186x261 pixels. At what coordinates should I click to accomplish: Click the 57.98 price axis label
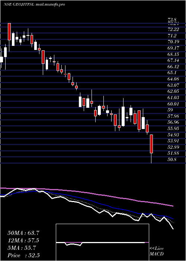(173, 116)
